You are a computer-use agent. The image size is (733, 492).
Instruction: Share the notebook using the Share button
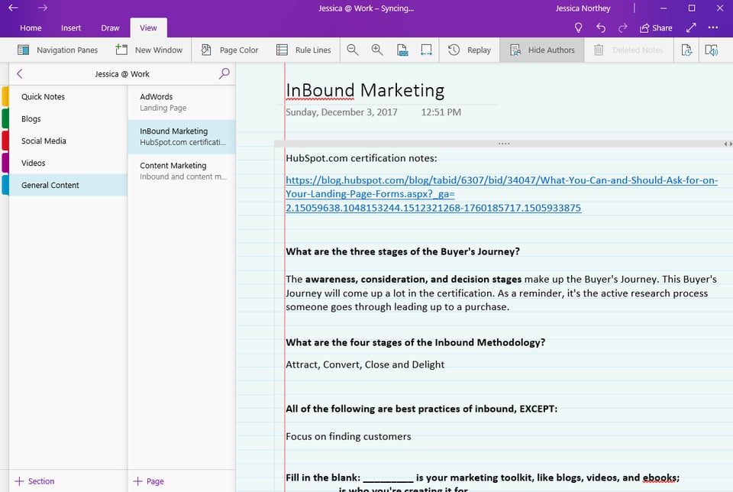coord(655,28)
